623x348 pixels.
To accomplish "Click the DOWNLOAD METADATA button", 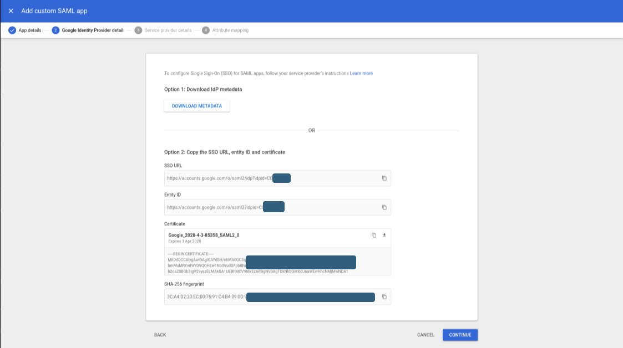I will click(x=197, y=106).
